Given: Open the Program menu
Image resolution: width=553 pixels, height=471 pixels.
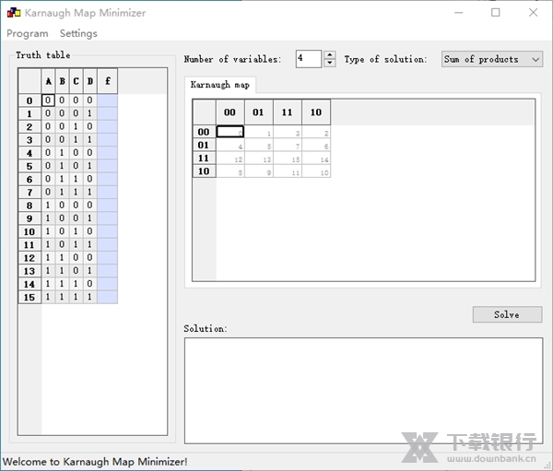Looking at the screenshot, I should (28, 33).
